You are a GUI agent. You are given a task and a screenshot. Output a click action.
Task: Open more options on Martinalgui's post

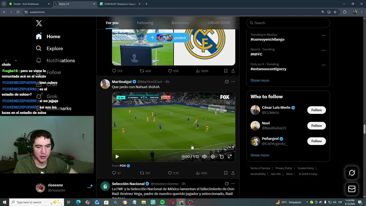coord(233,82)
